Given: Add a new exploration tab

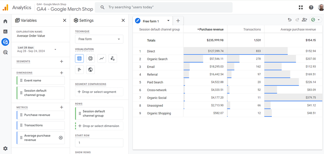Looking at the screenshot, I should (x=178, y=21).
